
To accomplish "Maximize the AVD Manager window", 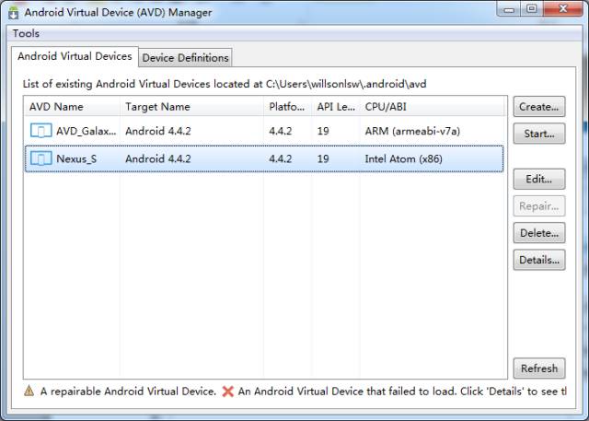I will click(532, 9).
